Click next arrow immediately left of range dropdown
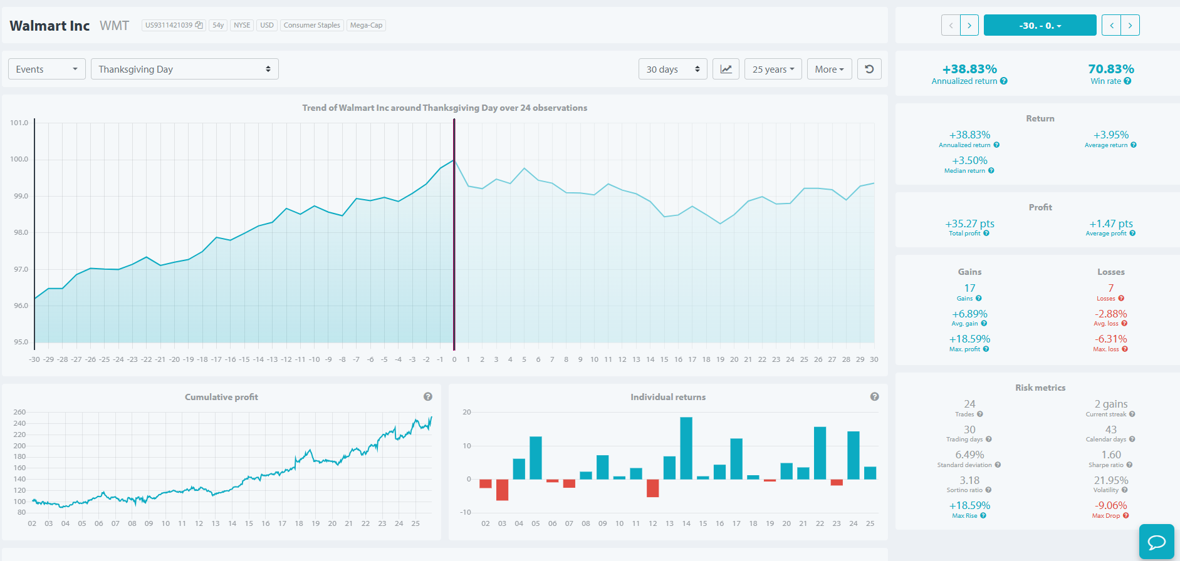Image resolution: width=1180 pixels, height=561 pixels. [969, 25]
